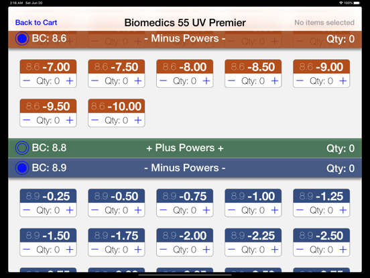Decrease quantity for 8.6 -9.00
The height and width of the screenshot is (278, 370).
300,81
